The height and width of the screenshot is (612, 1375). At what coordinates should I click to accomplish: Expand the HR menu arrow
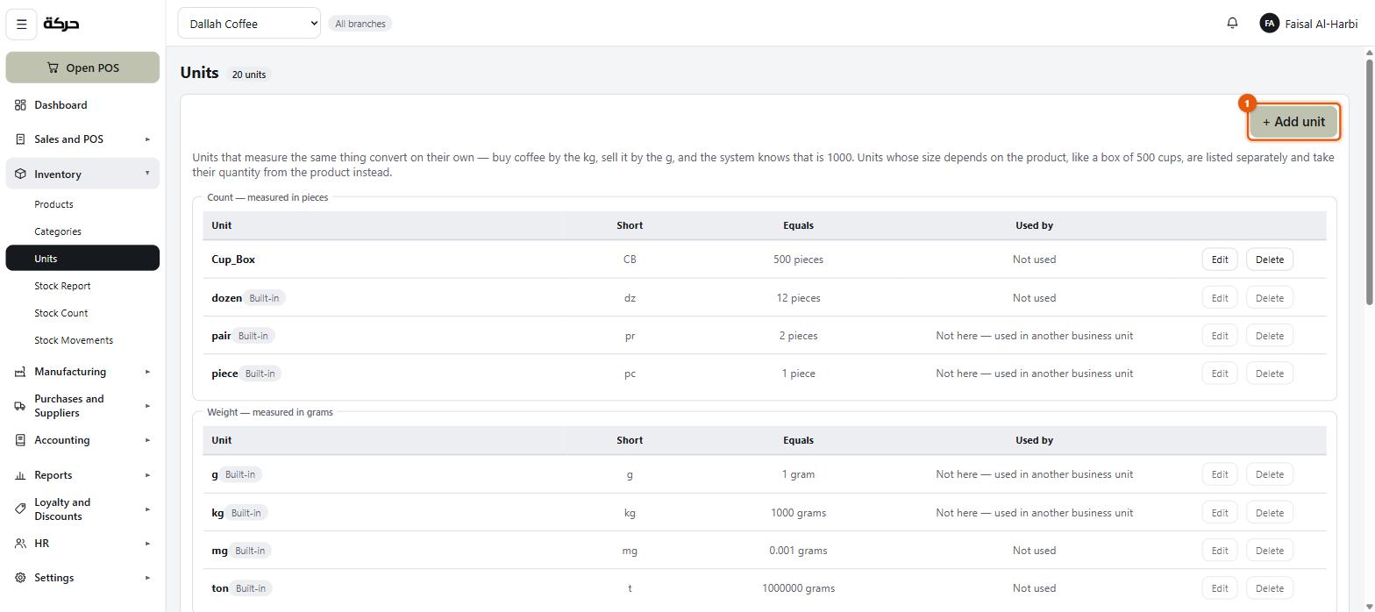pos(147,544)
